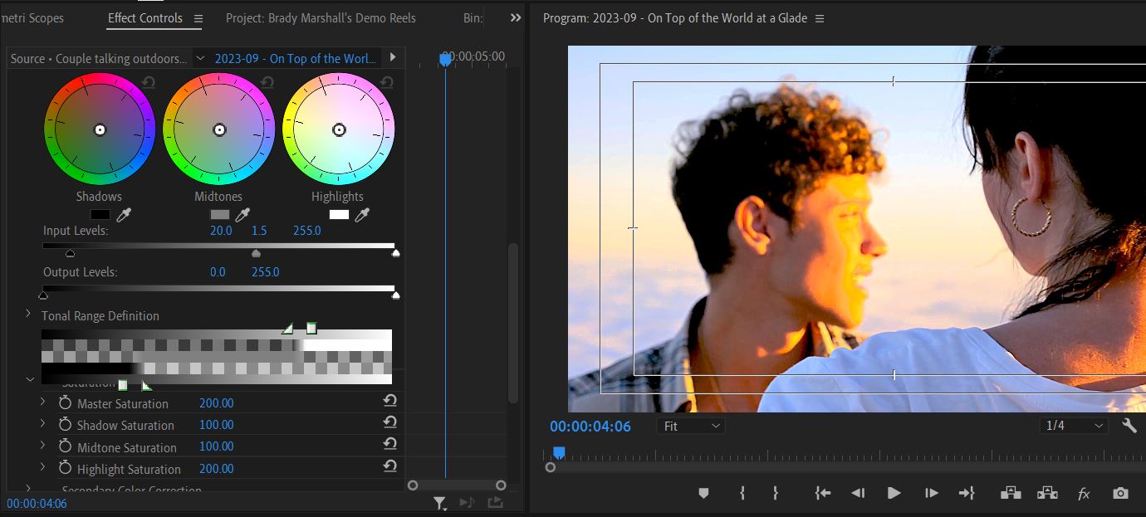This screenshot has width=1146, height=517.
Task: Expand Shadow Saturation property
Action: coord(43,423)
